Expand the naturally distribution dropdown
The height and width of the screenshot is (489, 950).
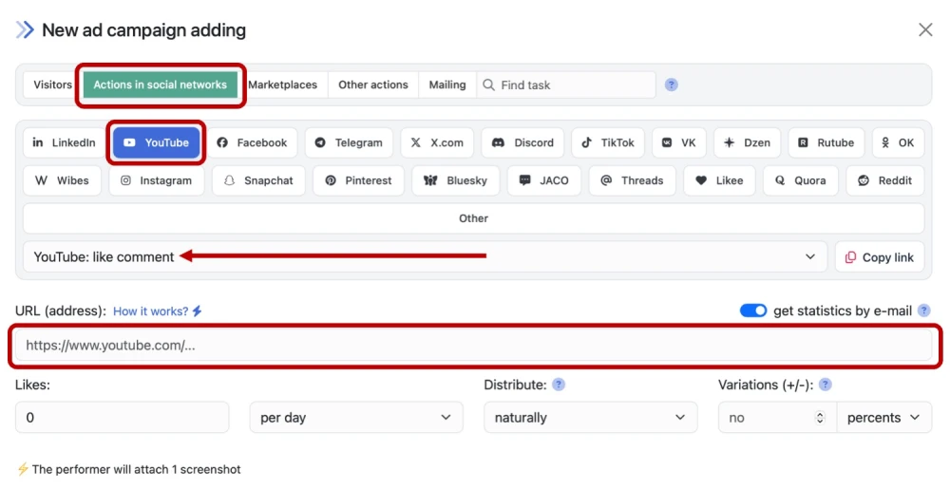591,417
